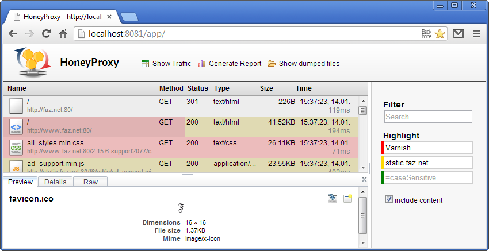The image size is (489, 251).
Task: Click the http://faz.net:80/ URL text
Action: pyautogui.click(x=50, y=110)
